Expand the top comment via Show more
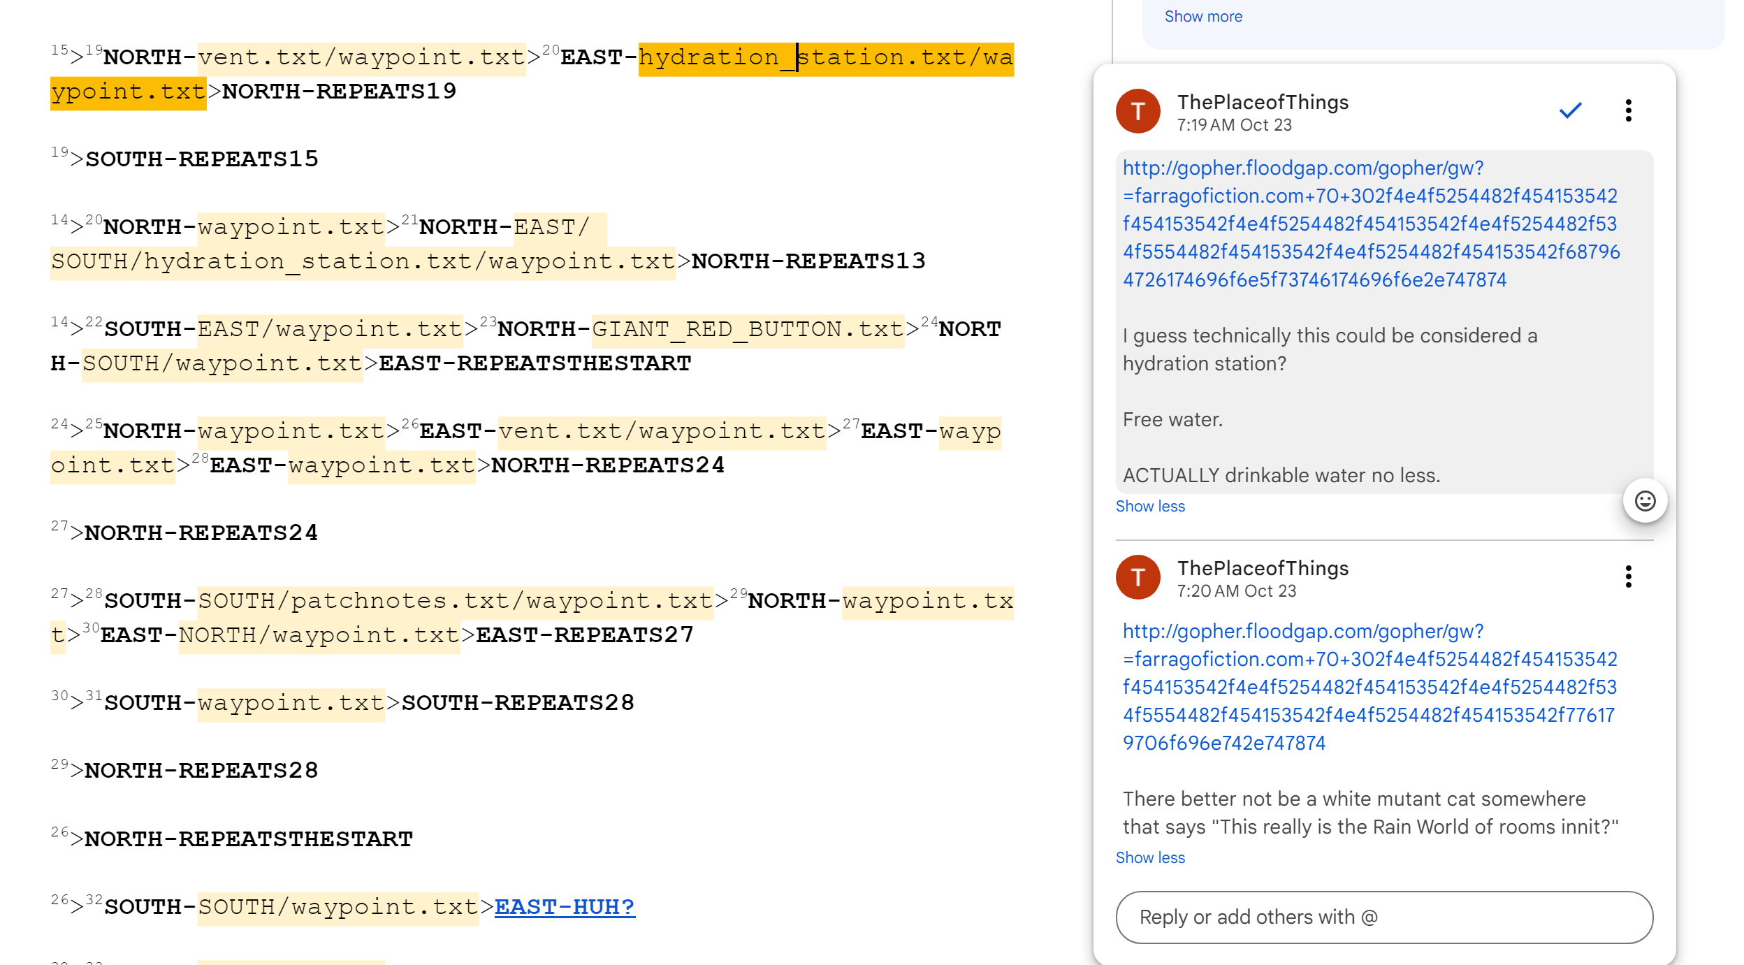The height and width of the screenshot is (965, 1744). (1202, 17)
